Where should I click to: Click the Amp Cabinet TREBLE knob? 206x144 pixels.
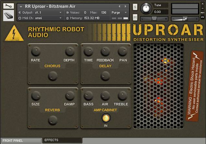pos(122,96)
